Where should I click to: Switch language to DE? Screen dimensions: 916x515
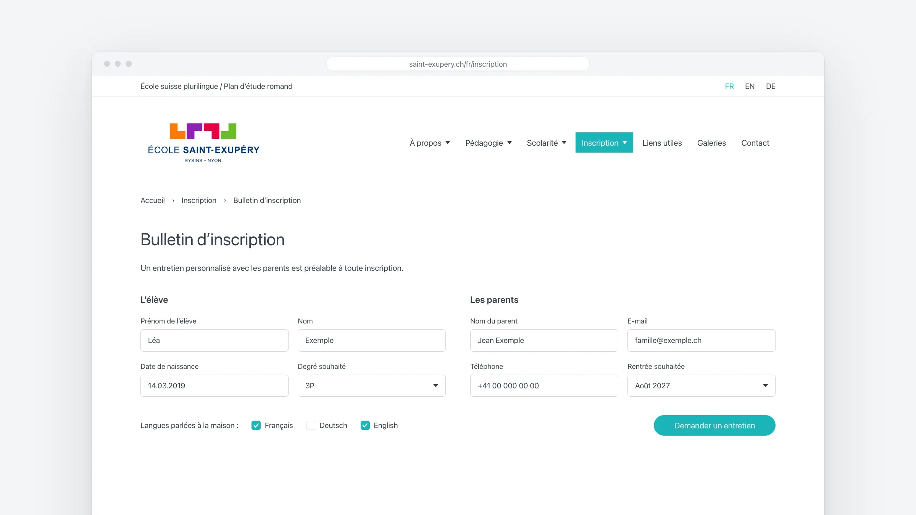point(771,86)
